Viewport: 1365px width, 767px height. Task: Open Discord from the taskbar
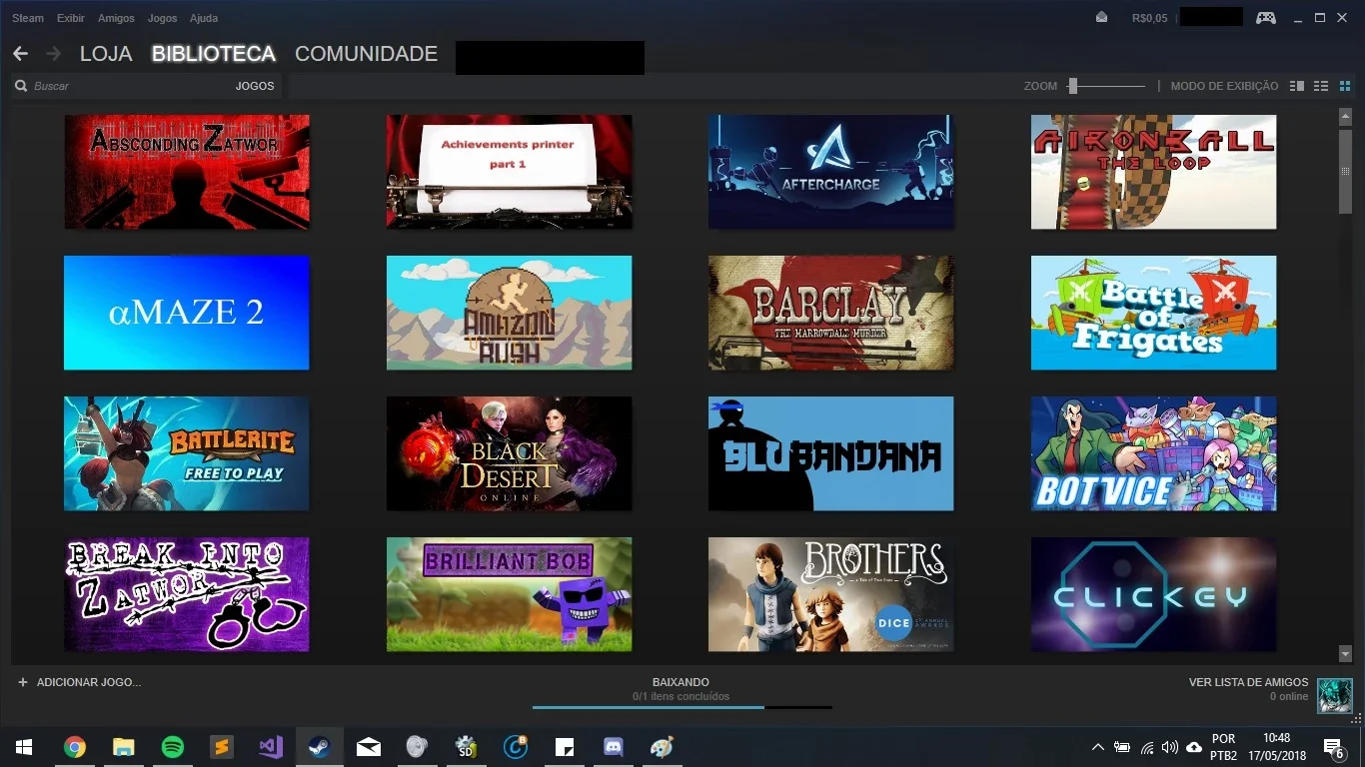pyautogui.click(x=613, y=747)
